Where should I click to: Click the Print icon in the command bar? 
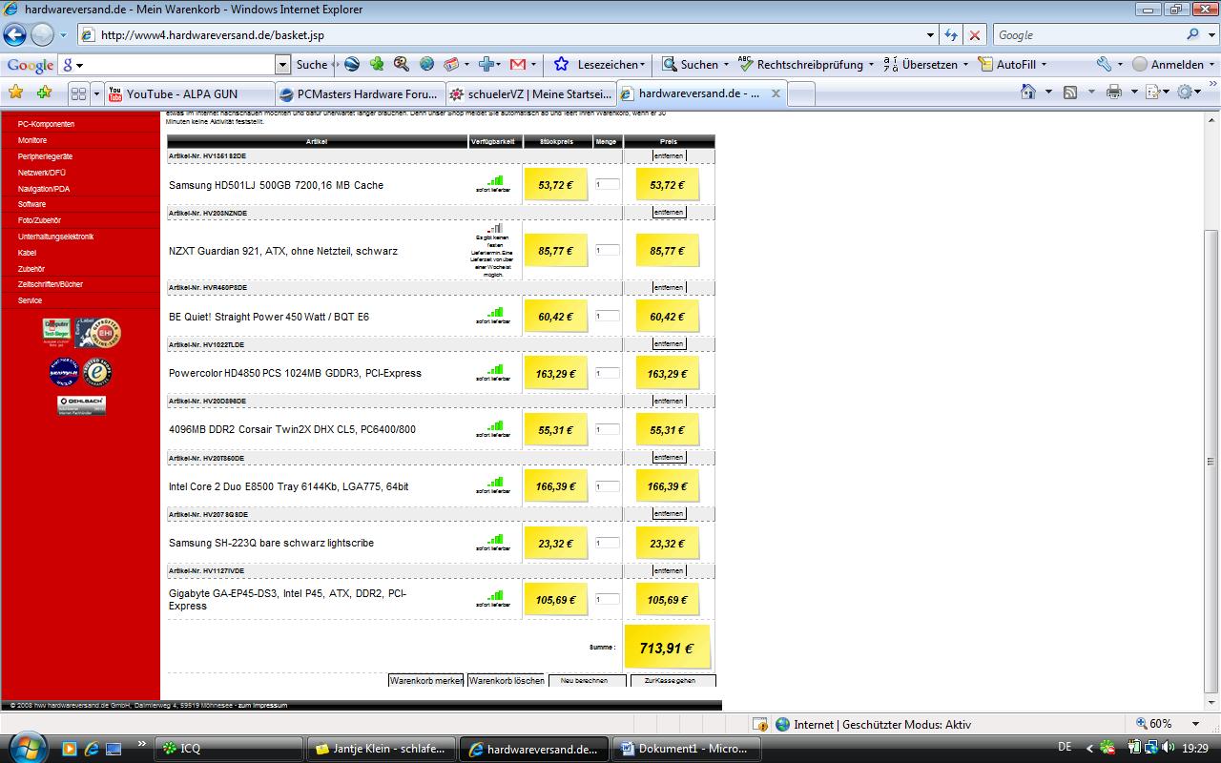[x=1113, y=93]
